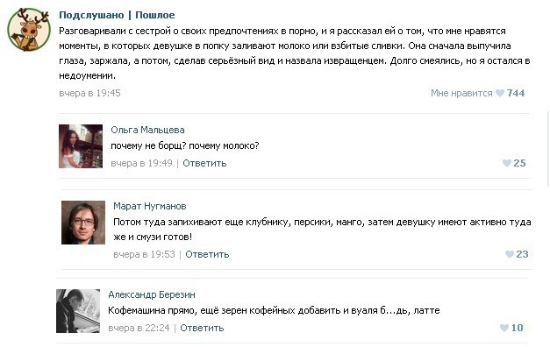Like Александр Березин's comment via heart icon
550x347 pixels.
(x=504, y=328)
